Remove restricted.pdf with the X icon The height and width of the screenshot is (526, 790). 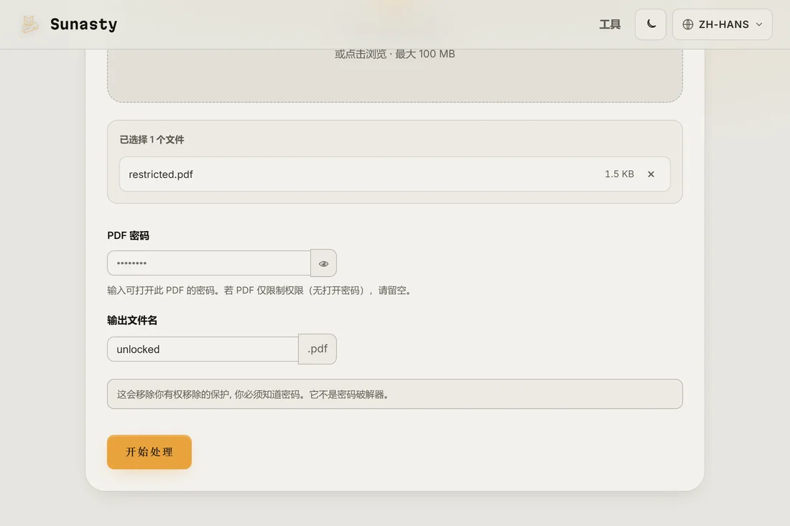(x=651, y=174)
